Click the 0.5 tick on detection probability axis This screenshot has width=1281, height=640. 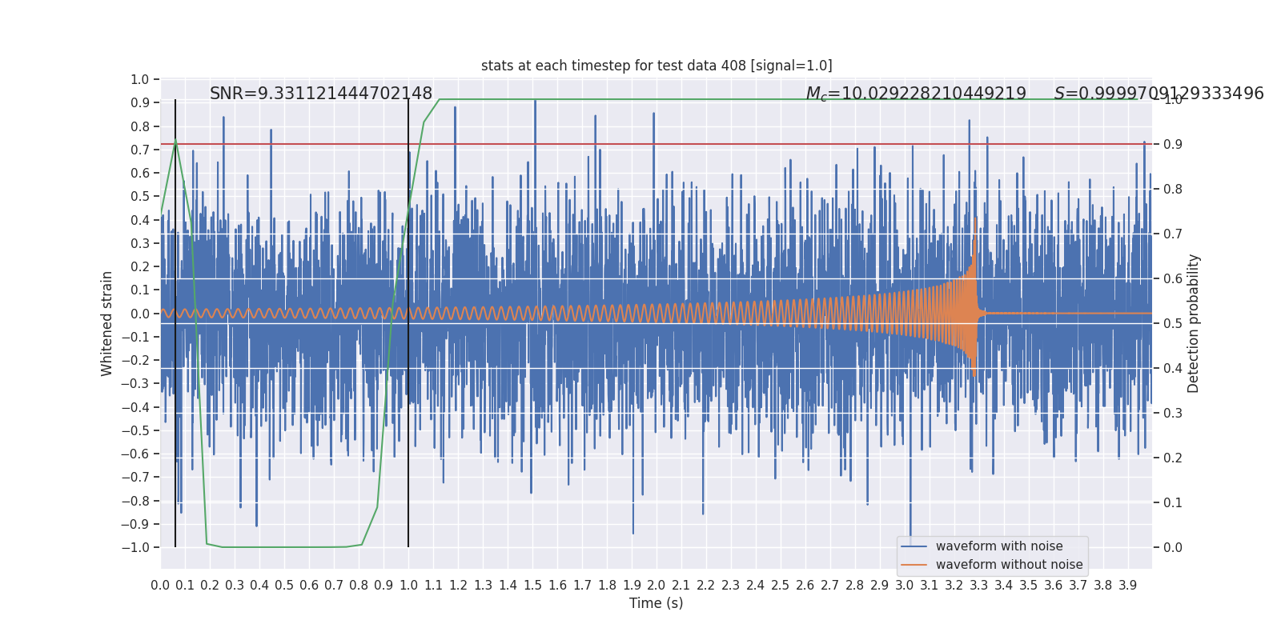click(1173, 323)
